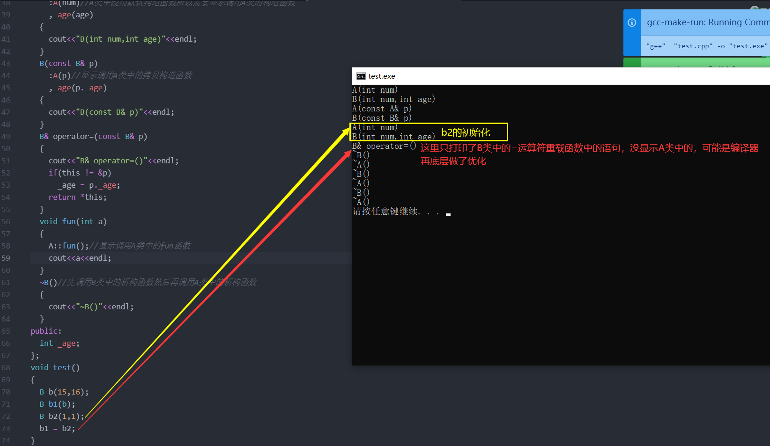The width and height of the screenshot is (770, 446).
Task: Click 'cout<<"~B()"<<endl;' code line
Action: 91,307
